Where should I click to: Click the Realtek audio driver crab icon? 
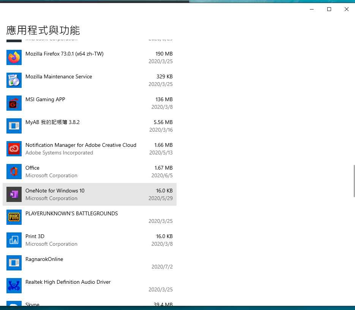(14, 286)
